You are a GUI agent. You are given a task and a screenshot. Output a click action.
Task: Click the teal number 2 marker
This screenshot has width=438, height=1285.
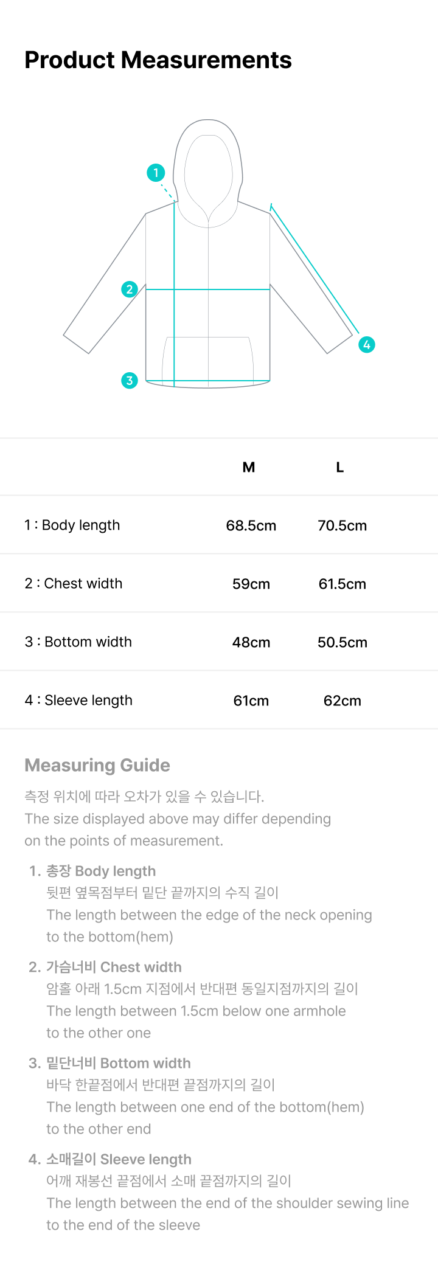pyautogui.click(x=130, y=289)
